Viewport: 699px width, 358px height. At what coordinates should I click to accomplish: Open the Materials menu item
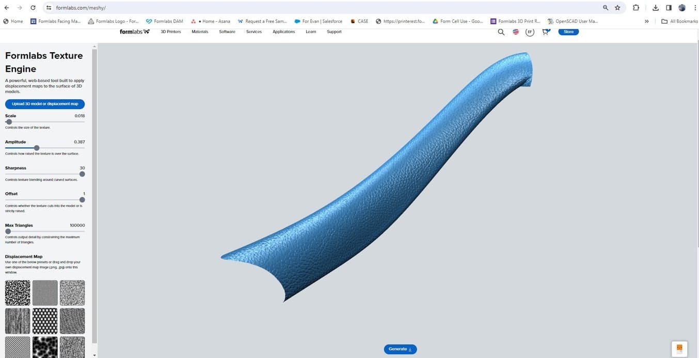tap(200, 32)
